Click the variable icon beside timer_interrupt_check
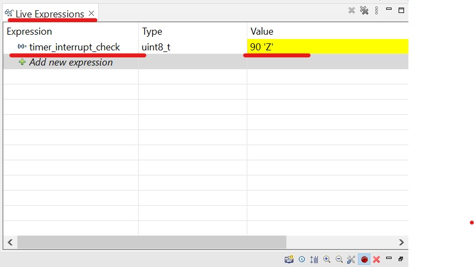This screenshot has width=474, height=267. [22, 46]
